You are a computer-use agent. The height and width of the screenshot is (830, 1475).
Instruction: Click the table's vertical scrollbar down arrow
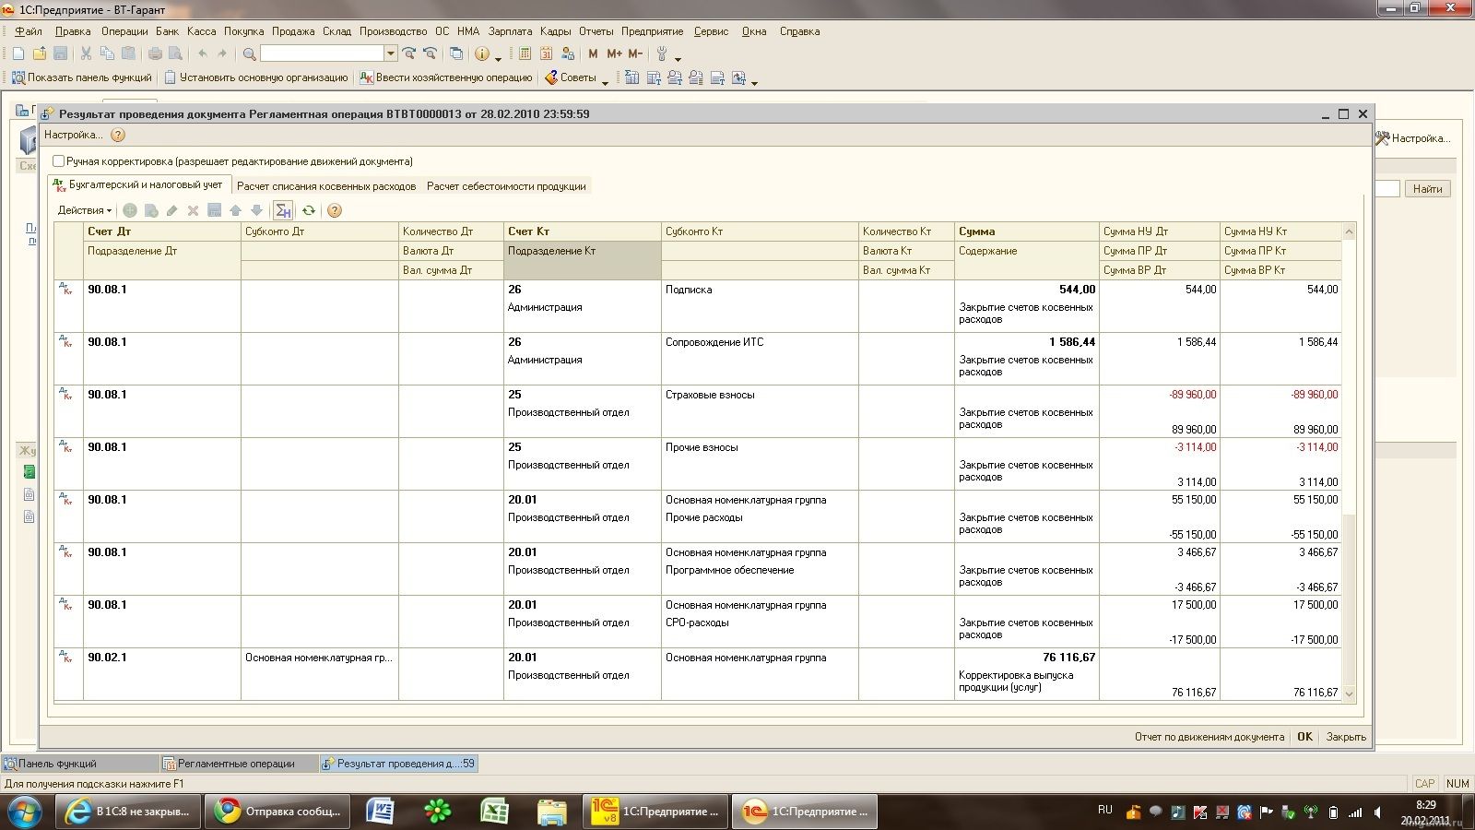(1350, 694)
